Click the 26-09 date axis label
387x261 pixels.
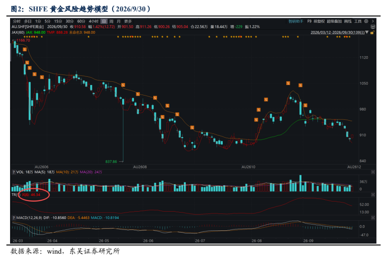[308, 241]
